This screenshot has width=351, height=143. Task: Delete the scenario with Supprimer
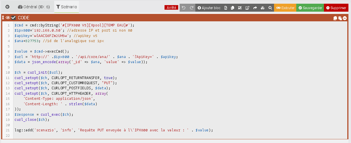pos(336,8)
